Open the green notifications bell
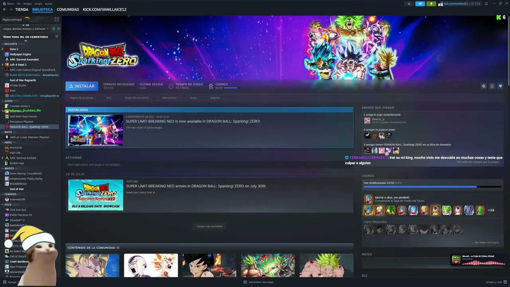 431,4
